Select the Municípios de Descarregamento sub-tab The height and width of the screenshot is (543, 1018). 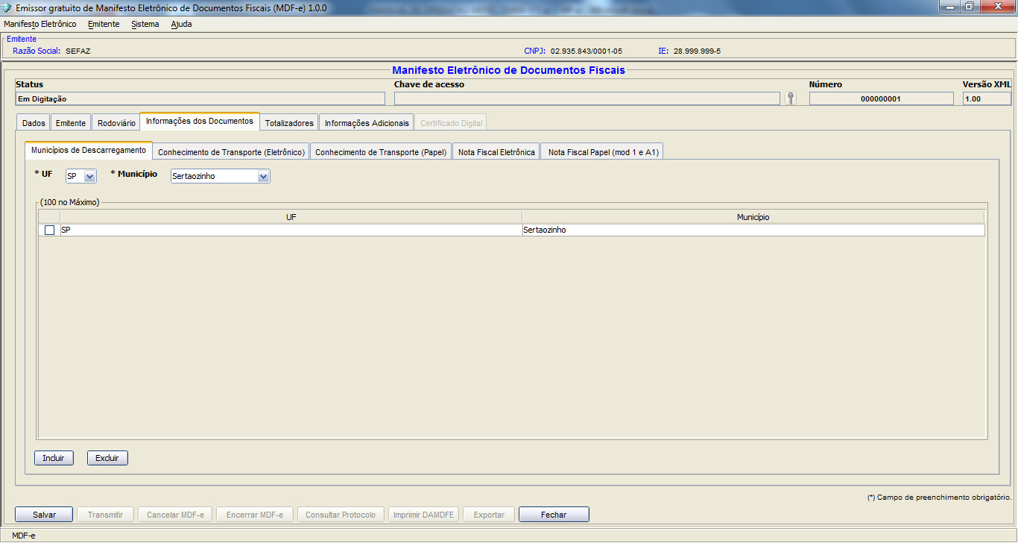point(89,150)
